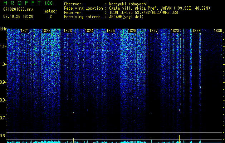Image resolution: width=225 pixels, height=143 pixels.
Task: Click the kHz axis unit label
Action: 3,29
